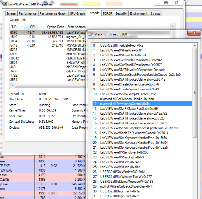The width and height of the screenshot is (202, 199).
Task: Click the thread list horizontal scrollbar track
Action: (50, 86)
